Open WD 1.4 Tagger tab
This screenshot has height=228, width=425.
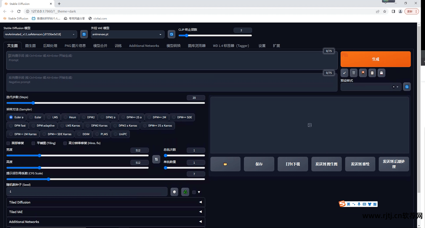click(x=231, y=46)
